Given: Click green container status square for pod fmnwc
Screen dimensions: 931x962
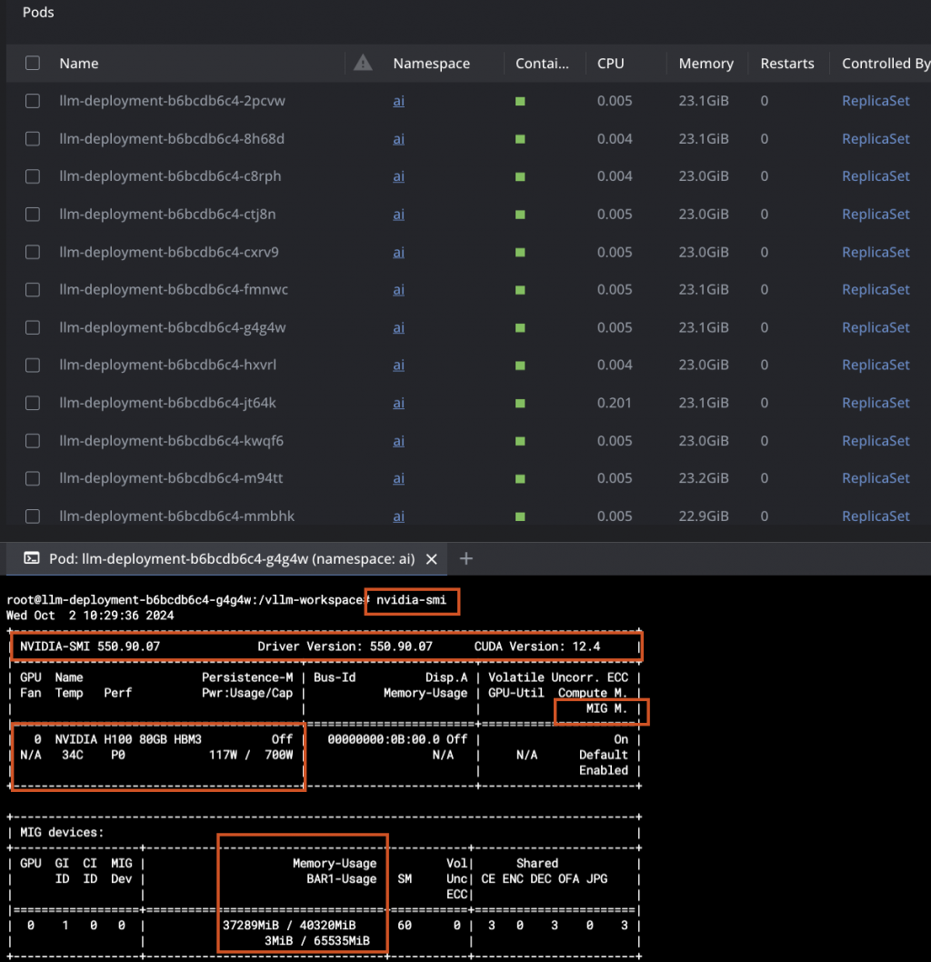Looking at the screenshot, I should (x=520, y=290).
